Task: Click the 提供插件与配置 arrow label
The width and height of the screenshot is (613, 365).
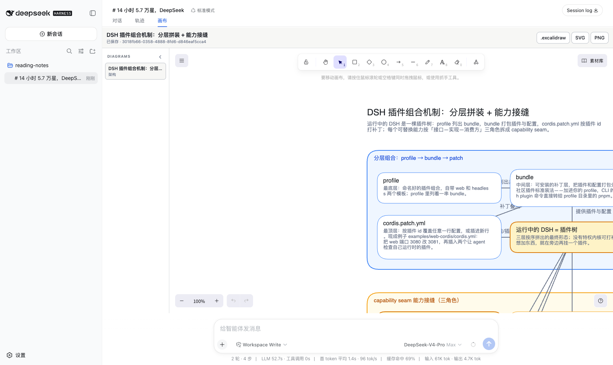Action: point(593,211)
